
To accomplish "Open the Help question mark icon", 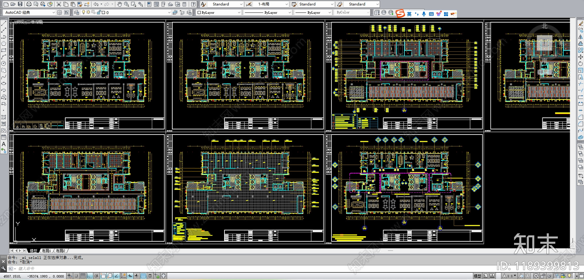I will click(193, 4).
